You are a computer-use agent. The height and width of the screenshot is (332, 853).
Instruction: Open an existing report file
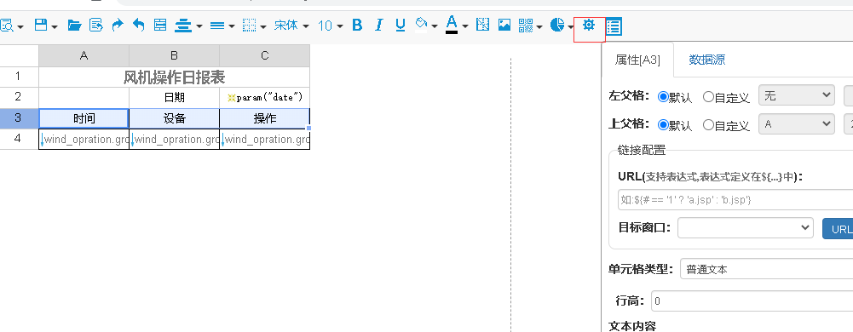click(74, 25)
